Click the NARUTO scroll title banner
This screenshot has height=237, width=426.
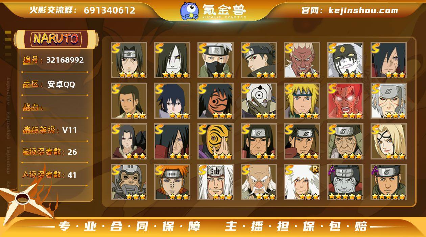(56, 39)
